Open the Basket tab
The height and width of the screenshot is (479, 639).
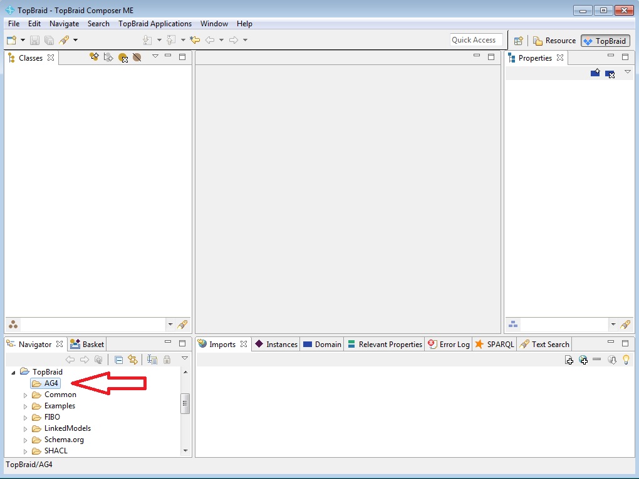pyautogui.click(x=88, y=345)
